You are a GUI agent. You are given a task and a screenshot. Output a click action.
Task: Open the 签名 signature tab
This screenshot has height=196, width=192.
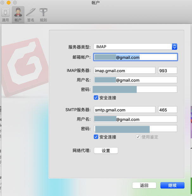[31, 15]
